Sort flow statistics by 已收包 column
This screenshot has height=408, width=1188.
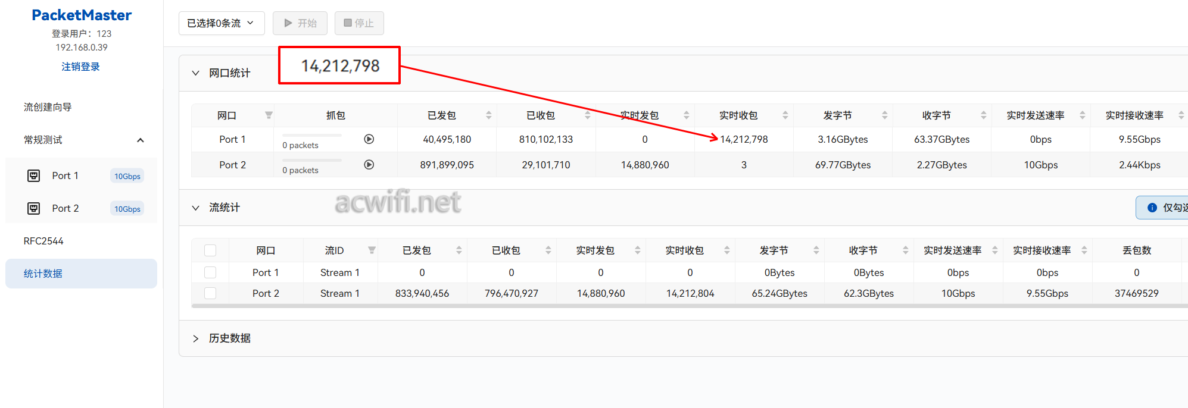[x=548, y=250]
